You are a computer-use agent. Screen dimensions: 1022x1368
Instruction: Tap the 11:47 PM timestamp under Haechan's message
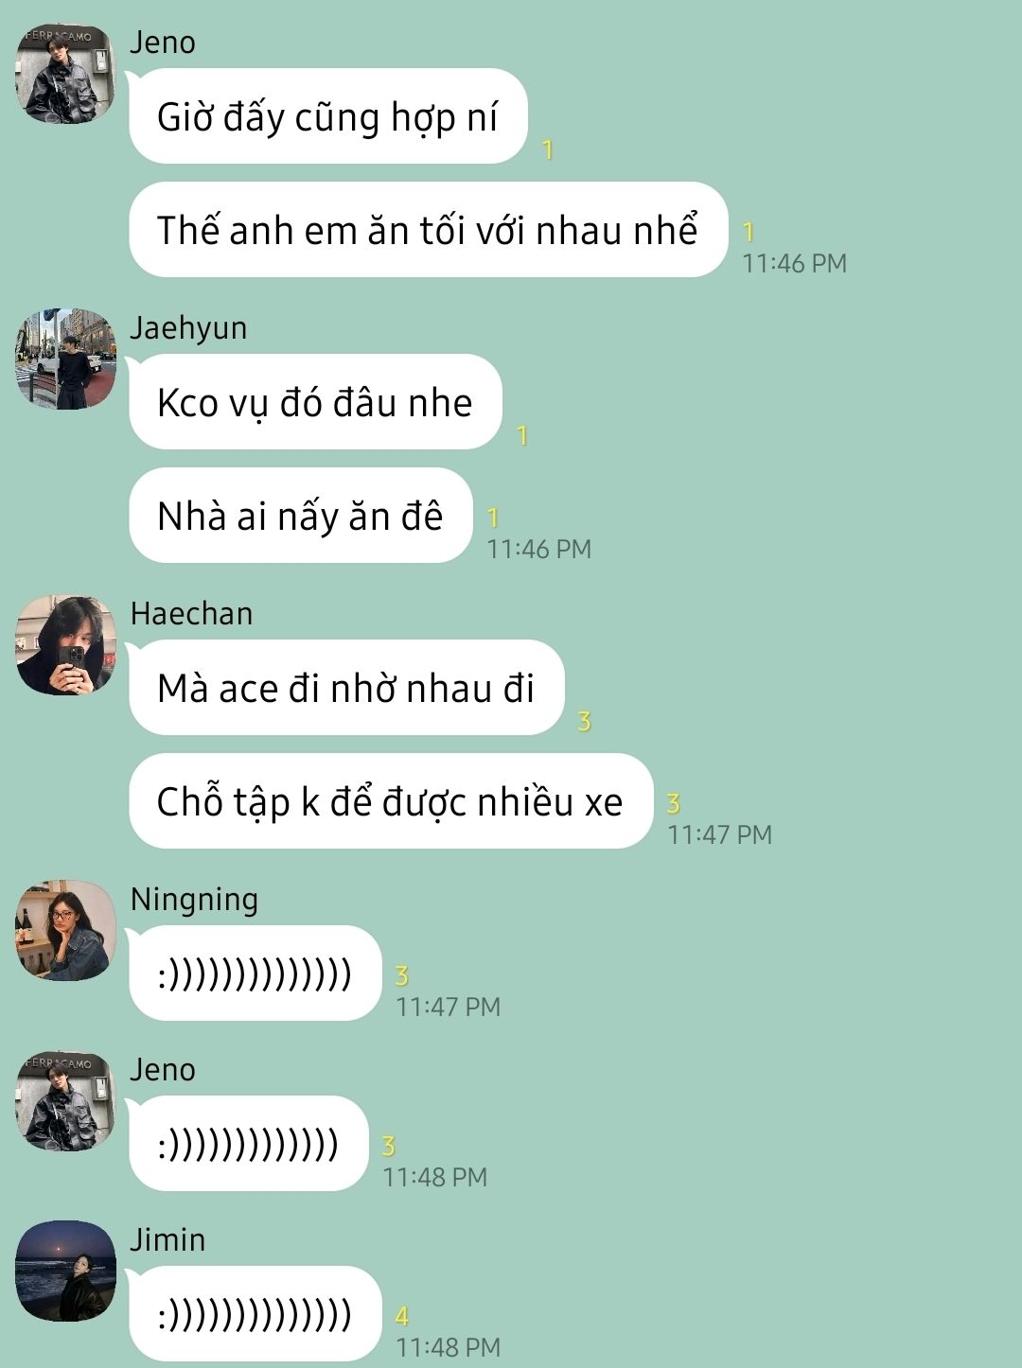coord(720,834)
